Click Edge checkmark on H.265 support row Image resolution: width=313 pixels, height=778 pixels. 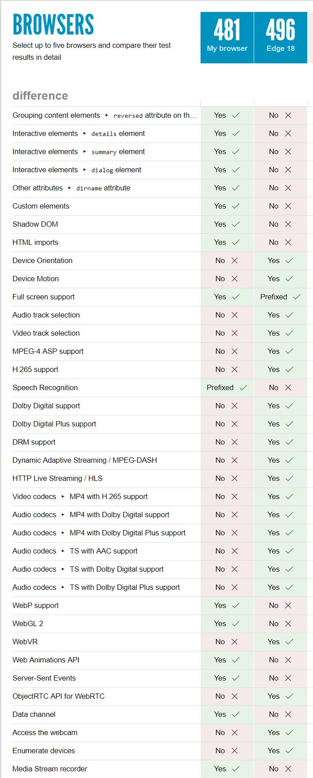(289, 370)
